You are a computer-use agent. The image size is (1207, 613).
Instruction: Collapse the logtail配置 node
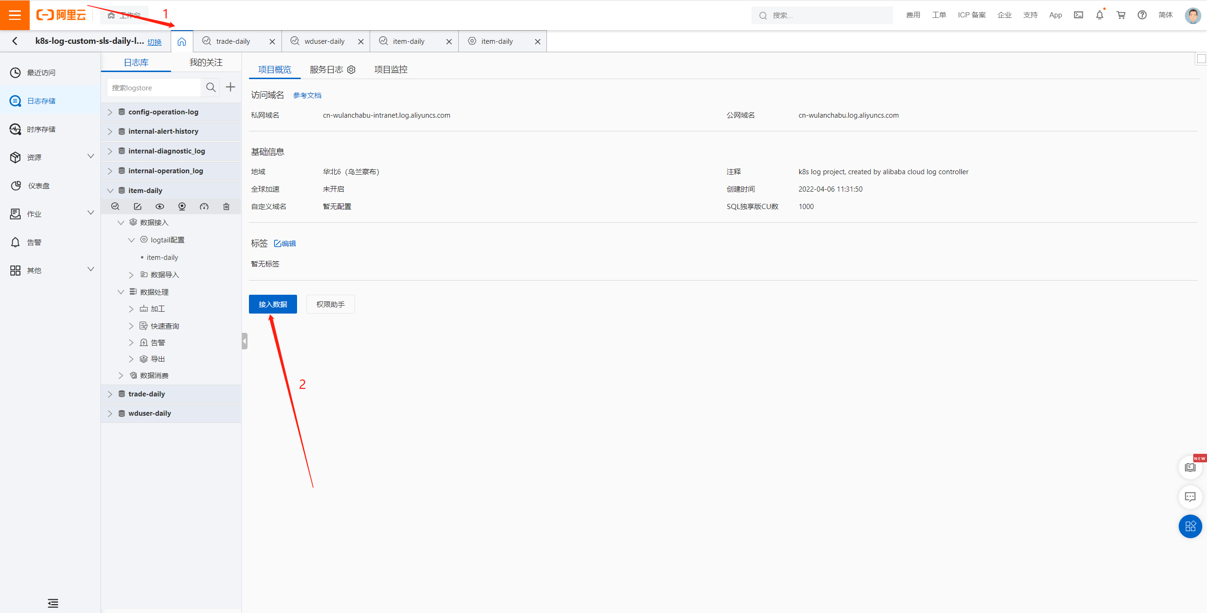[x=132, y=240]
